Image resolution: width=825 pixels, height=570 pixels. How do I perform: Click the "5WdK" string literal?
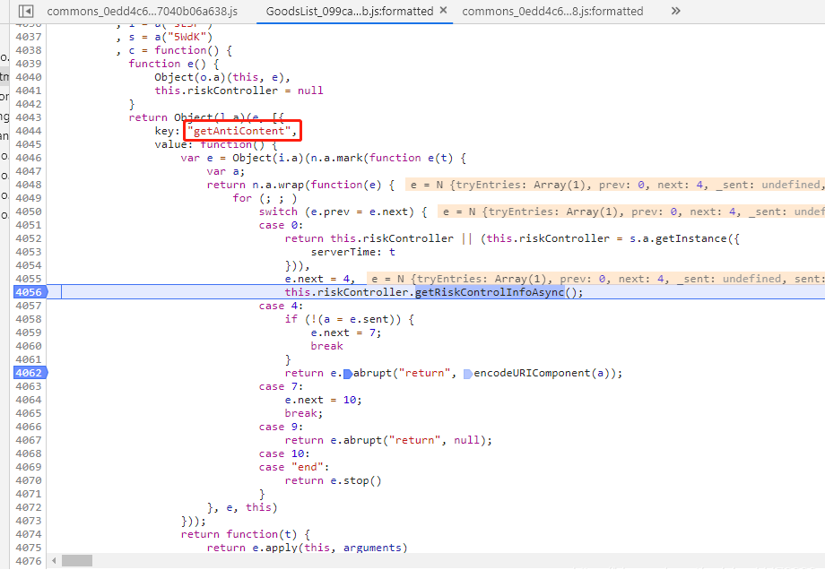point(189,37)
